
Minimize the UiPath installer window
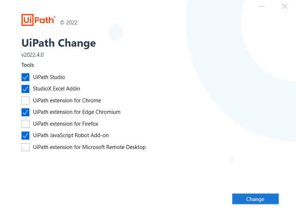point(262,6)
